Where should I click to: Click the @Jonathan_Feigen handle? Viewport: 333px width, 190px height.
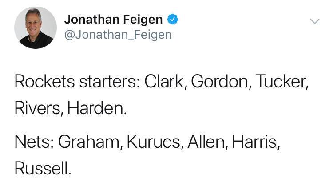tap(118, 35)
